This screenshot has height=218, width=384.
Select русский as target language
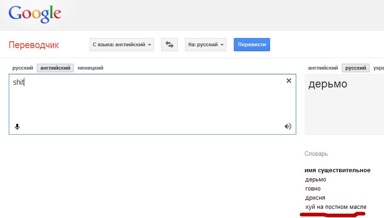[x=356, y=68]
